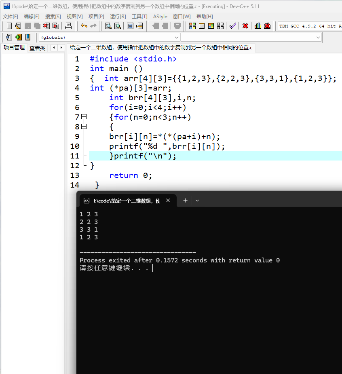Open the 帮助[H] menu
Screen dimensions: 342x374
coord(205,17)
